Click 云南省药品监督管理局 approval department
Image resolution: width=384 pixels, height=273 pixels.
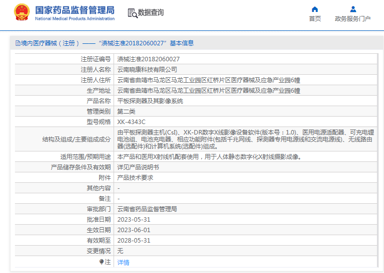coord(147,209)
